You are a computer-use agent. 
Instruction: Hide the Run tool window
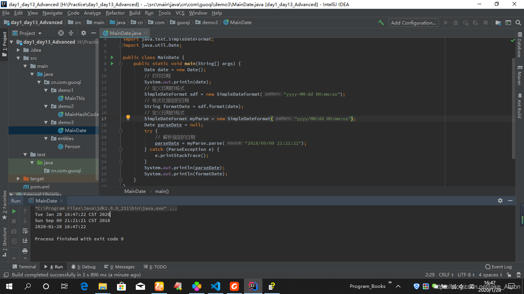point(510,201)
